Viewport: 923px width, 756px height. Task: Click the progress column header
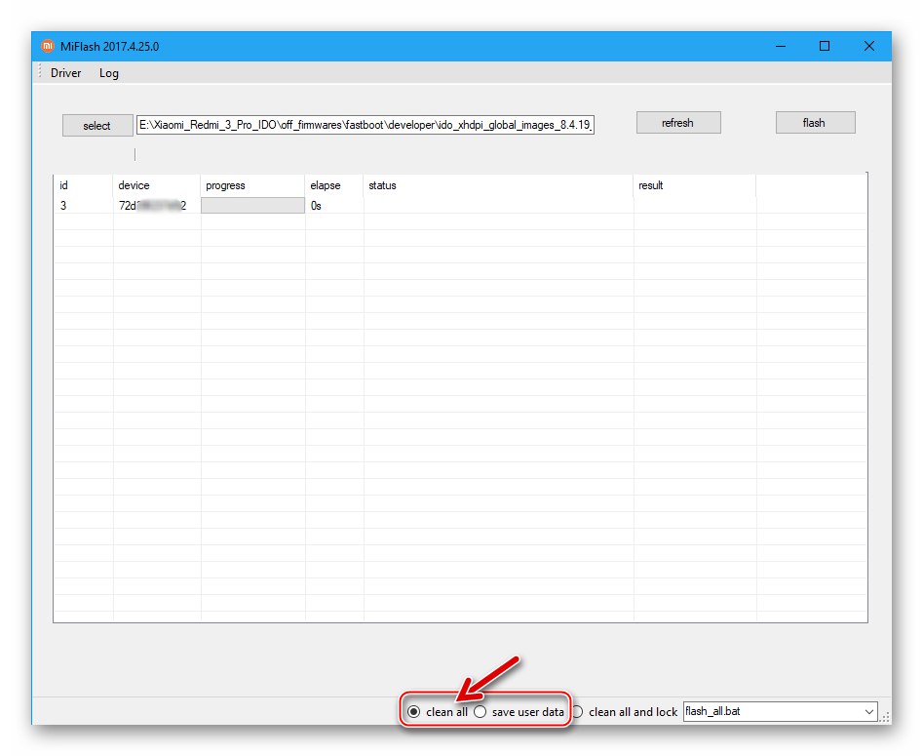point(252,185)
